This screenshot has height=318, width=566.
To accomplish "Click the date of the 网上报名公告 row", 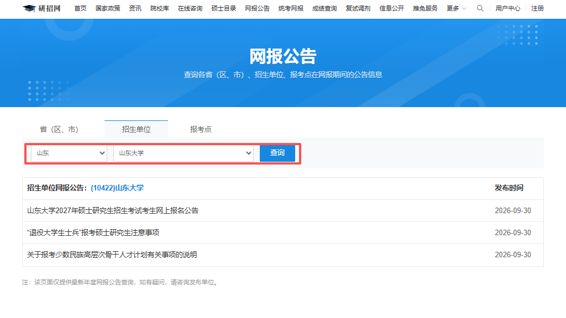I will point(513,210).
